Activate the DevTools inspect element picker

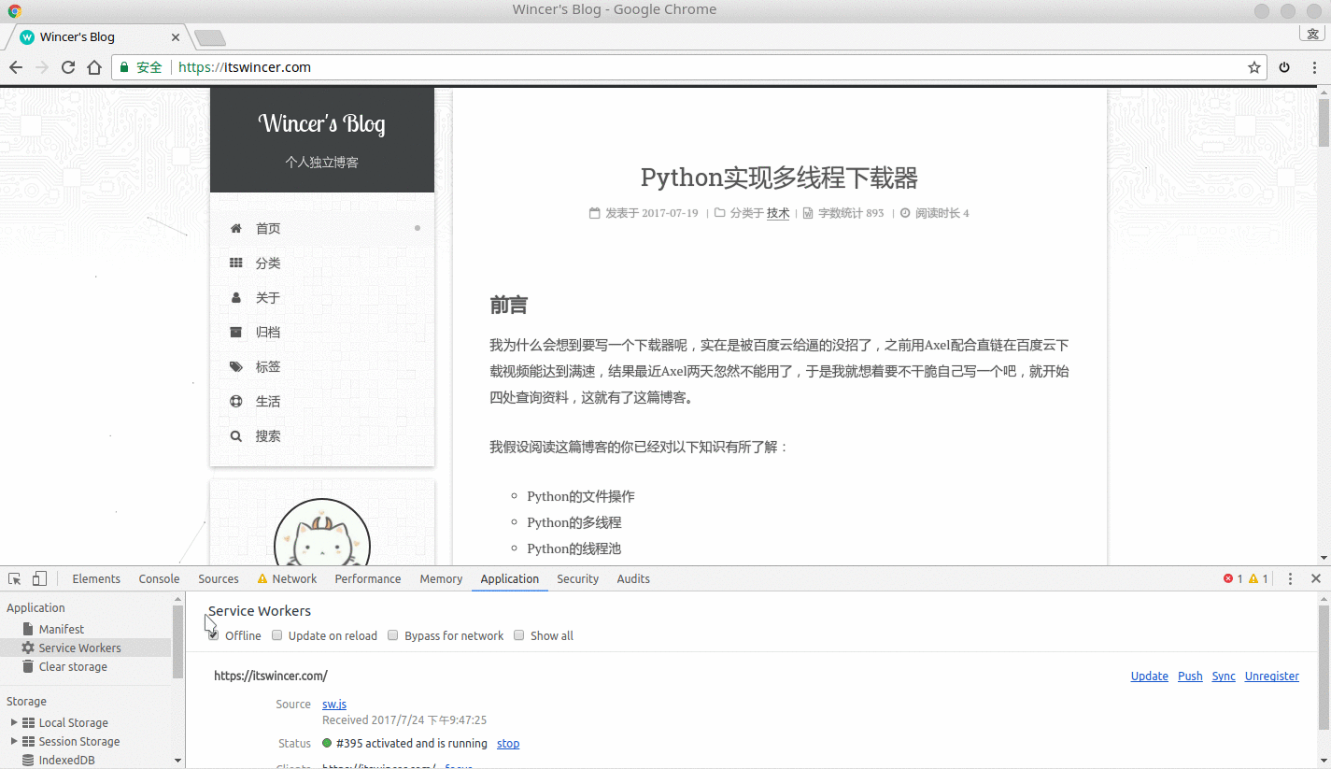(15, 578)
